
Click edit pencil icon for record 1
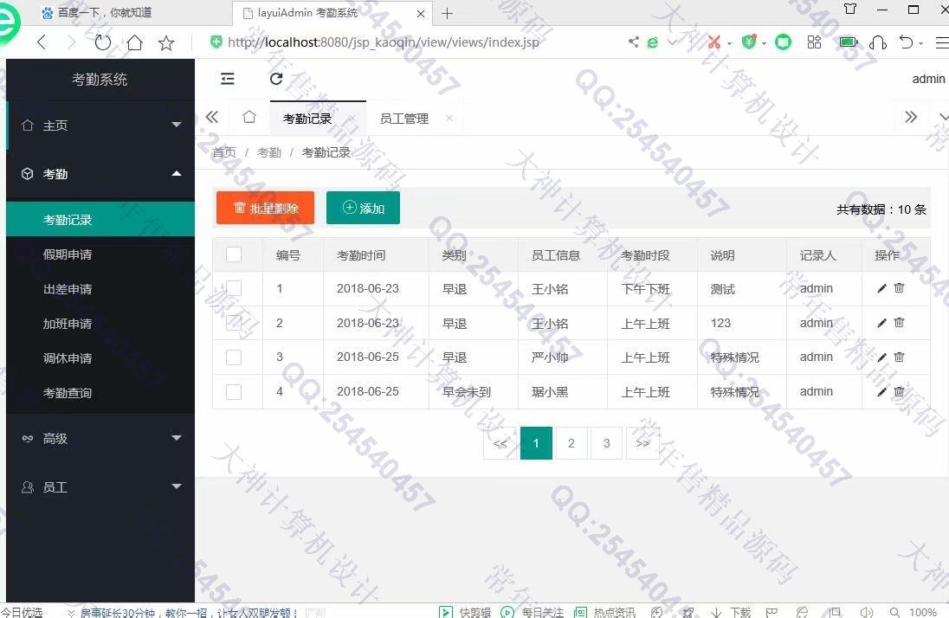pyautogui.click(x=881, y=288)
